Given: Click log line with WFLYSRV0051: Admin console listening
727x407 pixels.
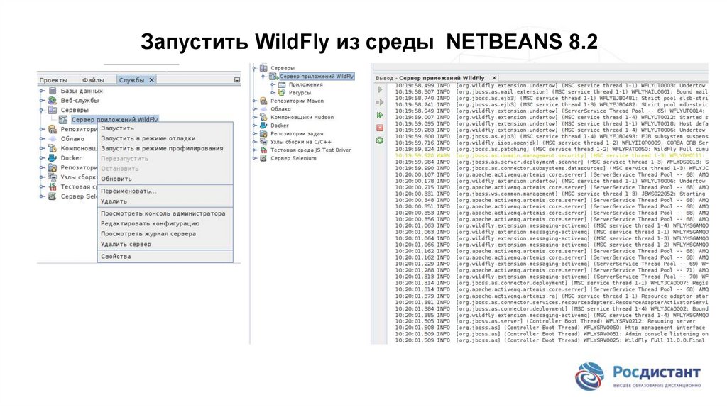Looking at the screenshot, I should (x=551, y=334).
